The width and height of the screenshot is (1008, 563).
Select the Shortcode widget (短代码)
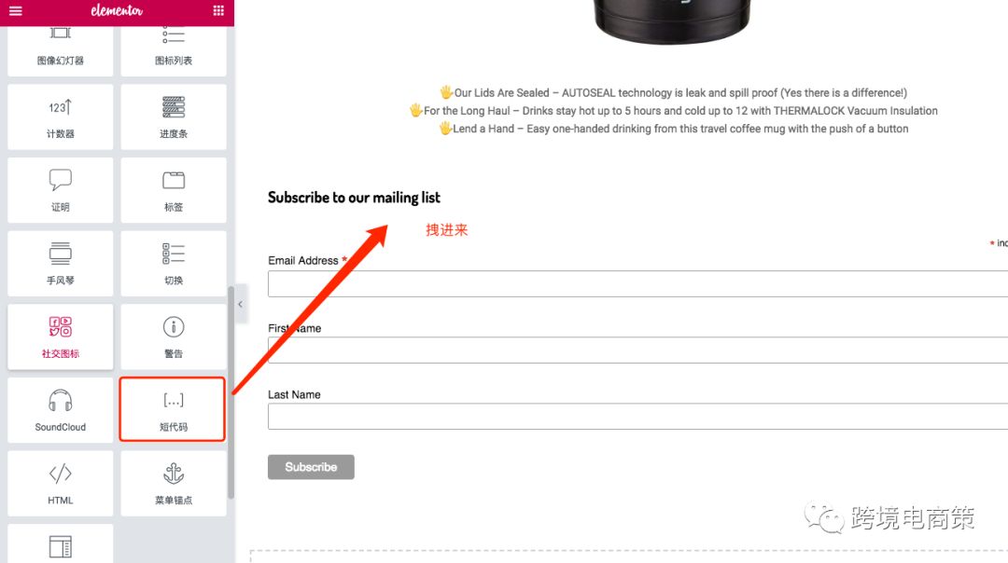pos(173,409)
